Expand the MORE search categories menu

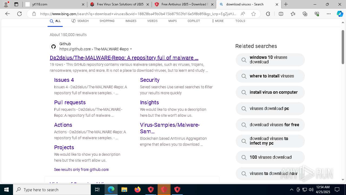pos(218,21)
